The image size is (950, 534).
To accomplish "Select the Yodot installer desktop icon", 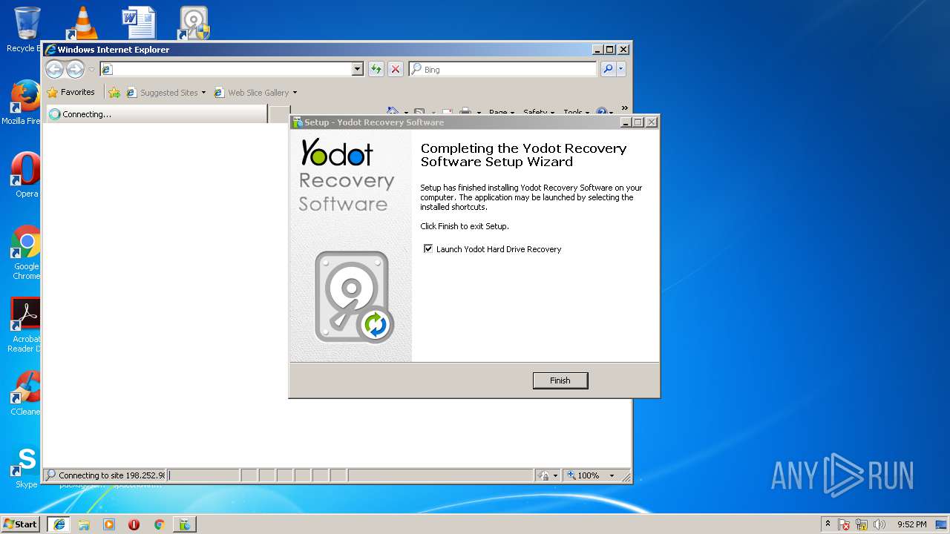I will tap(194, 22).
